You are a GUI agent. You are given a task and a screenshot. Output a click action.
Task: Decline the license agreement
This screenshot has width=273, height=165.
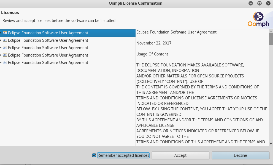240,155
